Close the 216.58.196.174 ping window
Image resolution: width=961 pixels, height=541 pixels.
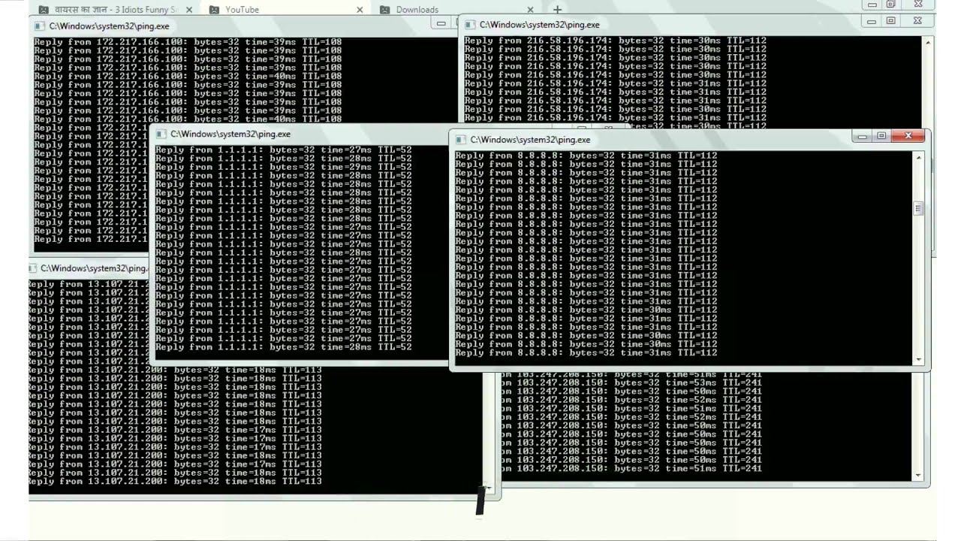[x=917, y=21]
